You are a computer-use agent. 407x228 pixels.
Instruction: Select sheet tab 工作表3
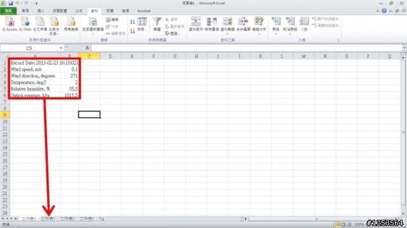click(86, 219)
